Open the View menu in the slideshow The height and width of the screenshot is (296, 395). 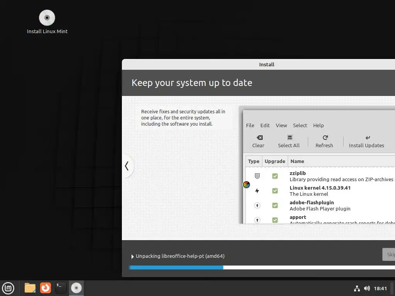pyautogui.click(x=281, y=125)
